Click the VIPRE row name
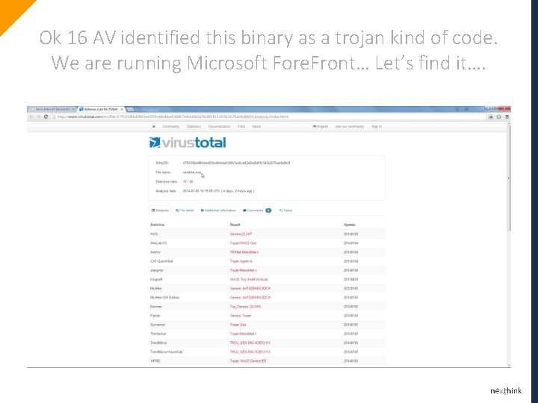538x403 pixels. click(x=155, y=361)
